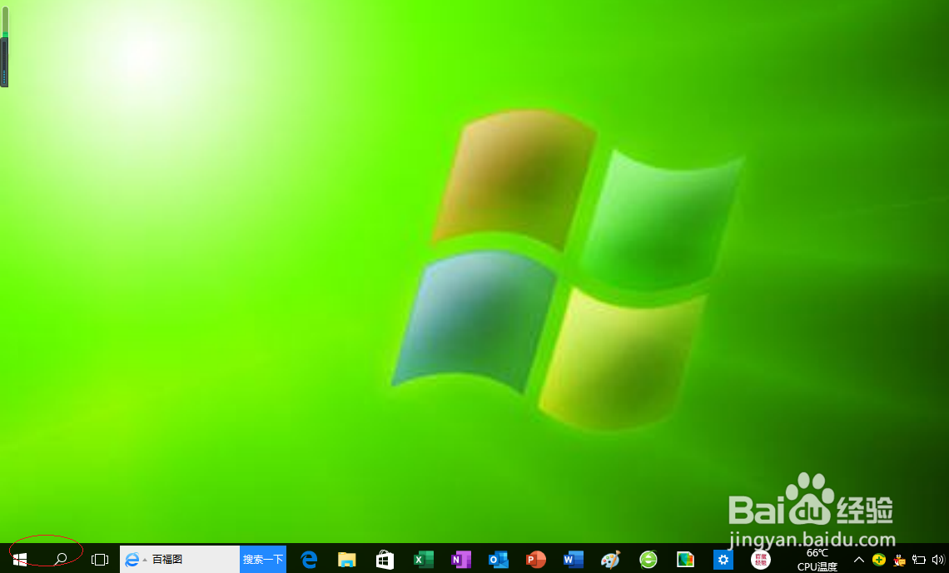Open the green 360 browser icon
The image size is (949, 573).
click(648, 560)
